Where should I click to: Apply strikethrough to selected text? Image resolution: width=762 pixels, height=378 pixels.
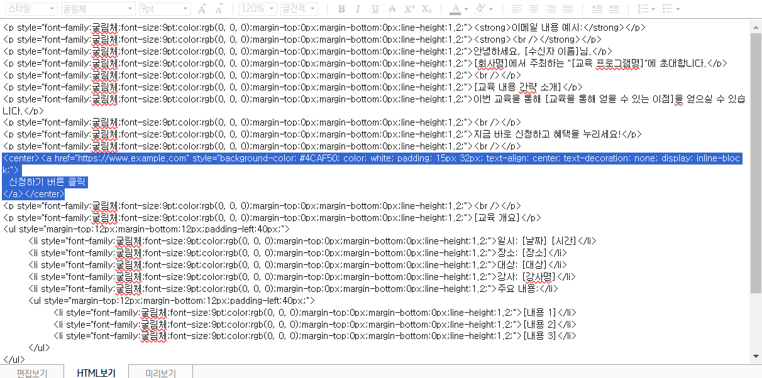pyautogui.click(x=392, y=9)
